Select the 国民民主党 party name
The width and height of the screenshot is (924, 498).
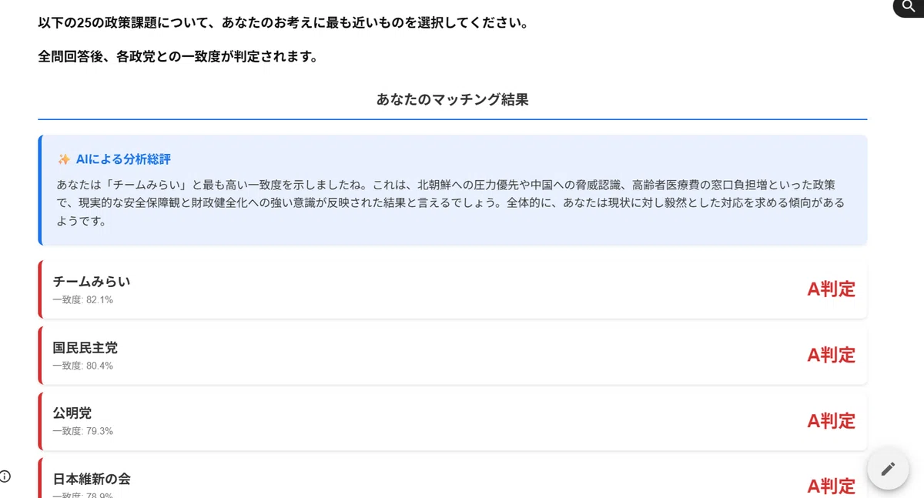point(85,348)
